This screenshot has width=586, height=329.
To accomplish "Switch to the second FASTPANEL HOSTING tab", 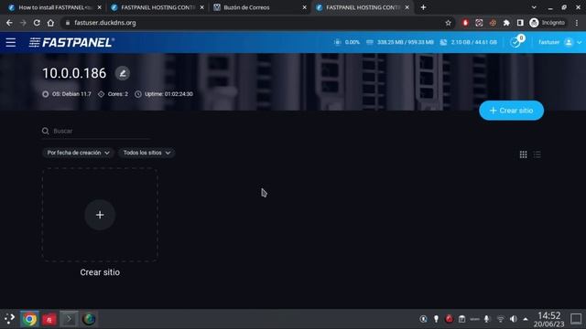I will (157, 7).
